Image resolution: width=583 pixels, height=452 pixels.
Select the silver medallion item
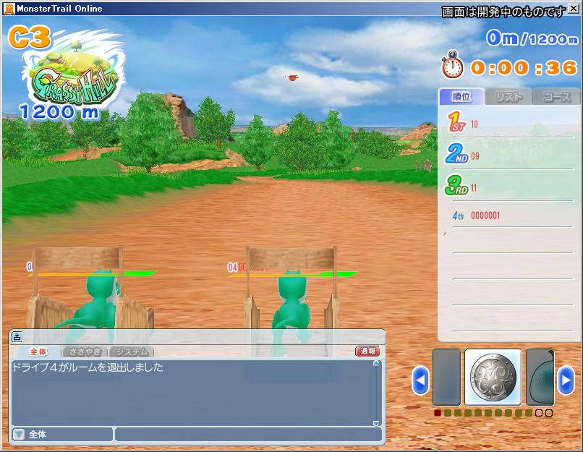click(493, 377)
